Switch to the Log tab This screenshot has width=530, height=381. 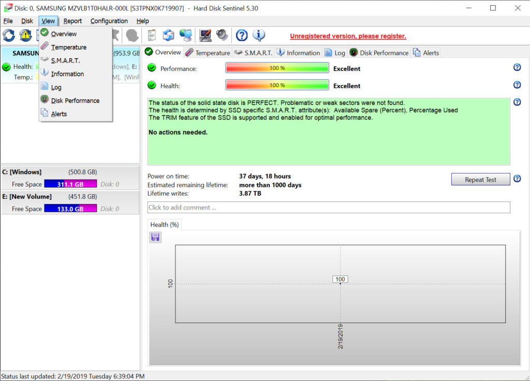335,53
